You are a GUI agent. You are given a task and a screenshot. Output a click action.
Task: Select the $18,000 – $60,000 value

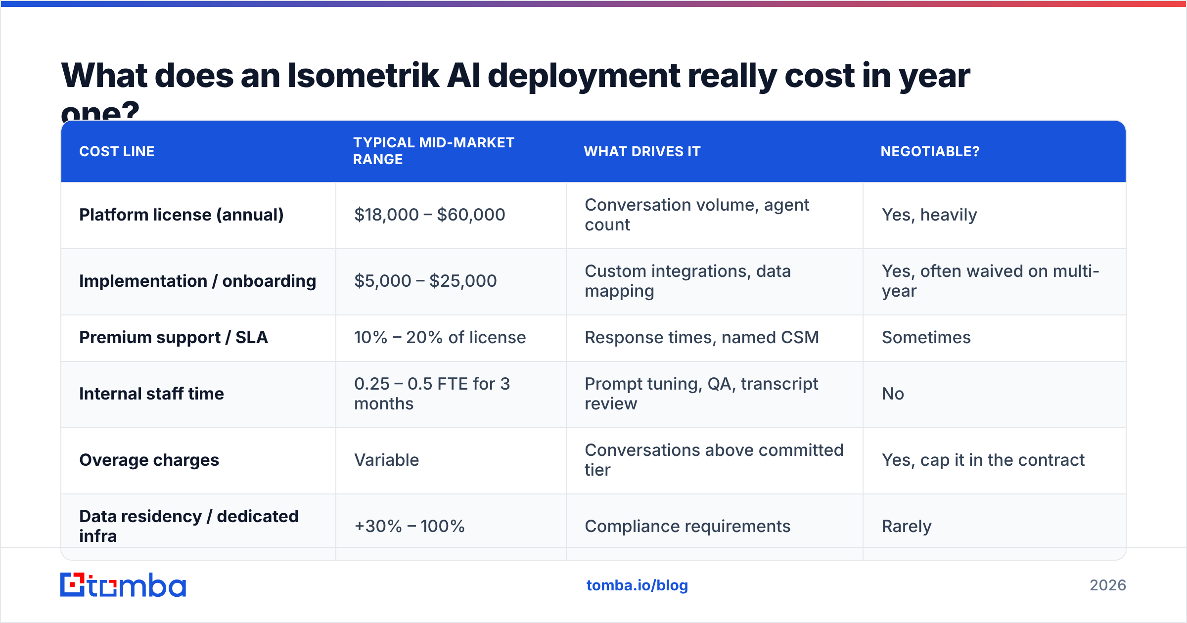pos(430,215)
